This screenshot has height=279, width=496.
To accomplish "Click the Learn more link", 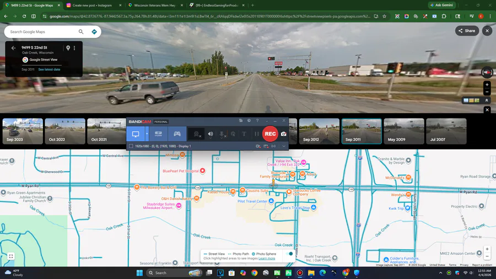I will pos(267,259).
